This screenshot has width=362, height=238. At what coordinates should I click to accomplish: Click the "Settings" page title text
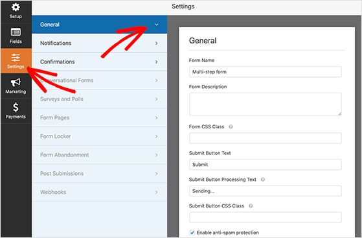coord(183,6)
